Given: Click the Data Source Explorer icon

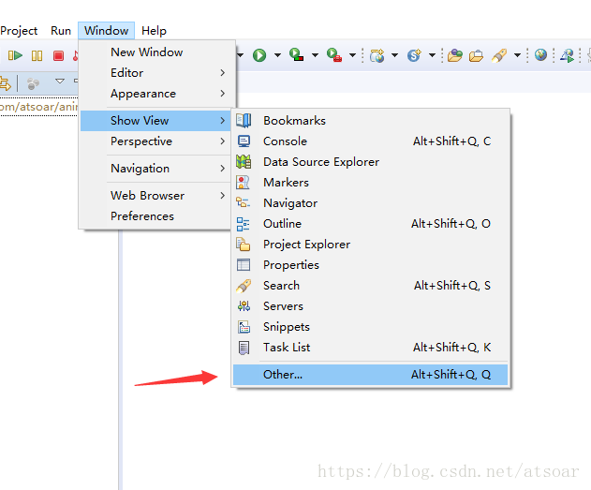Looking at the screenshot, I should (244, 162).
